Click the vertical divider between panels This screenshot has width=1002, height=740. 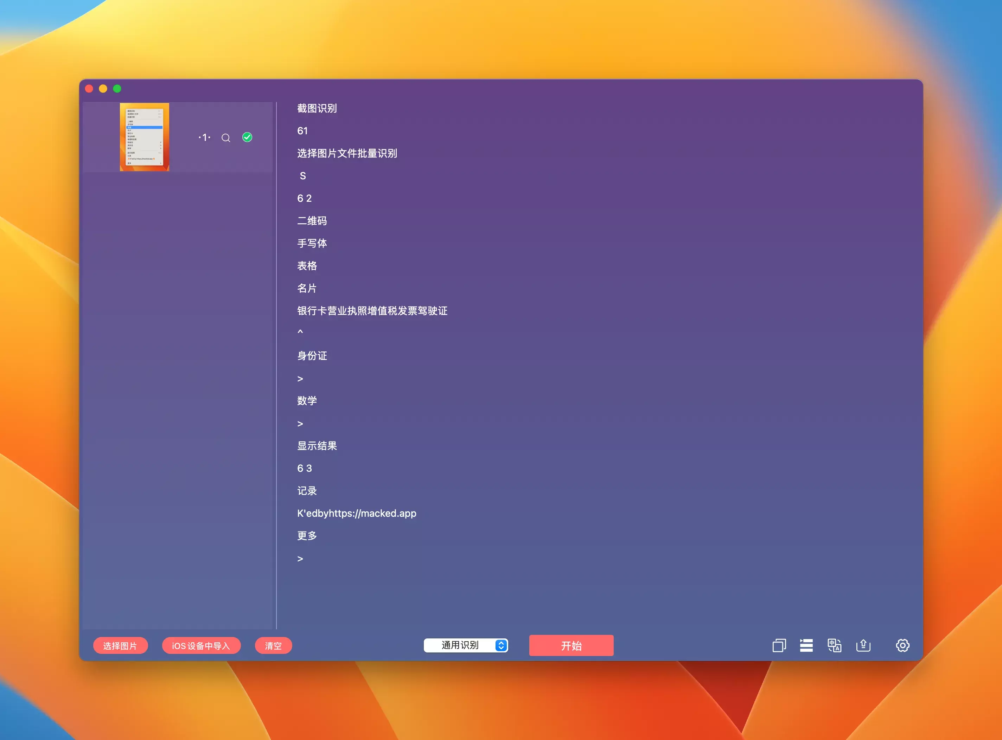pos(276,365)
